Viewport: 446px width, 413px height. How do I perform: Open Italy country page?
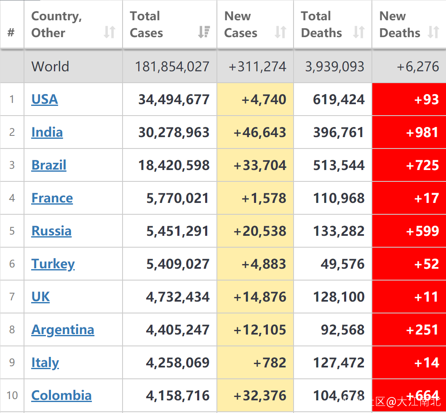pyautogui.click(x=45, y=362)
